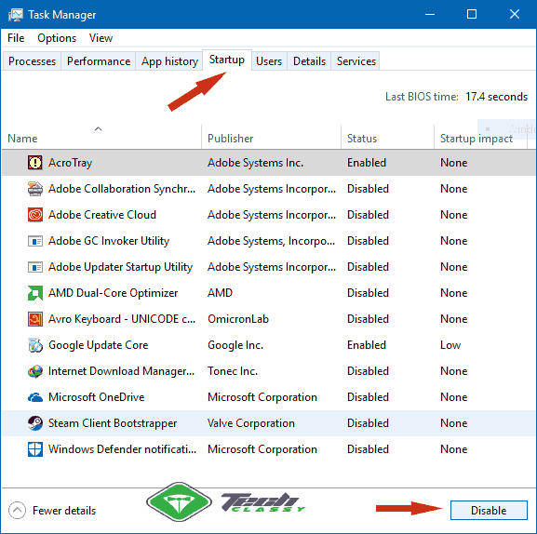
Task: Sort list by Name column header
Action: coord(101,137)
